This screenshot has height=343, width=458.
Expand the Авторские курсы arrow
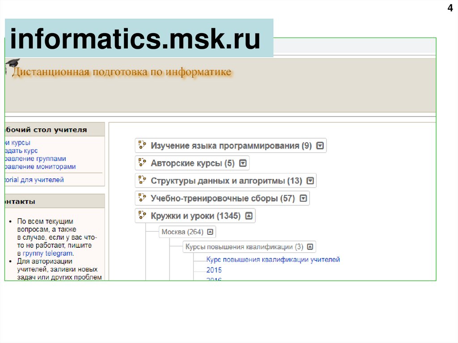pyautogui.click(x=242, y=163)
